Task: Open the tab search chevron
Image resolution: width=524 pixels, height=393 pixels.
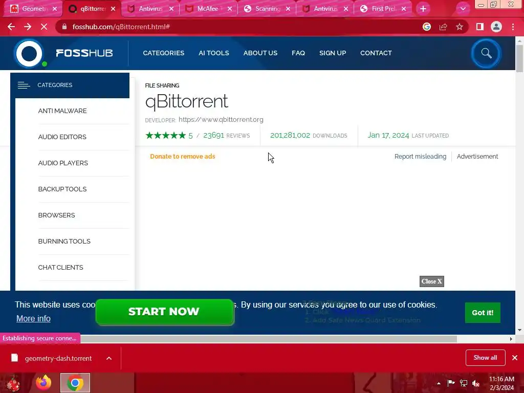Action: click(463, 9)
